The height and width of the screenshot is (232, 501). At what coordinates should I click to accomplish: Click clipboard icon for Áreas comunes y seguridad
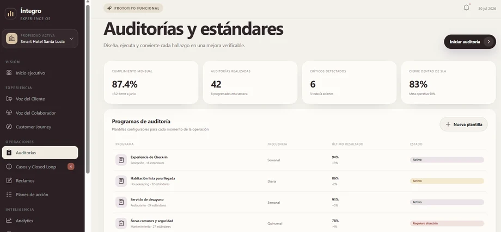tap(121, 223)
